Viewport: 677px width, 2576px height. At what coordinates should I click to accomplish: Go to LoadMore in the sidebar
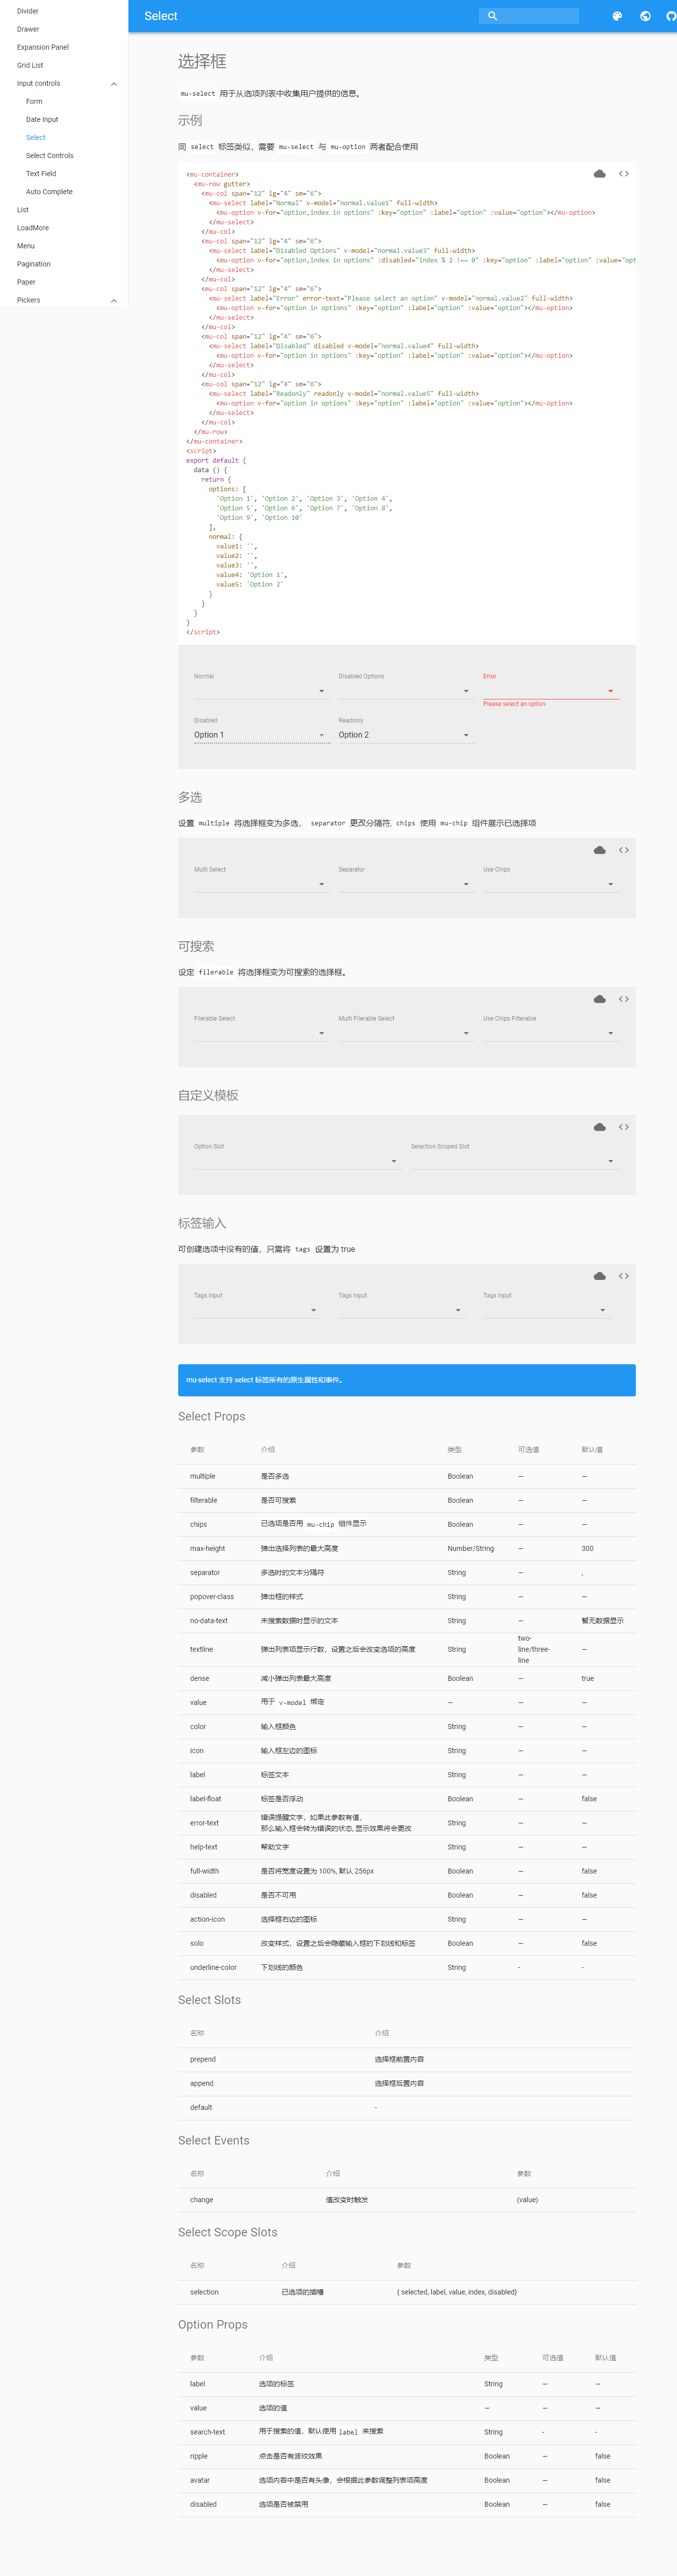coord(33,227)
